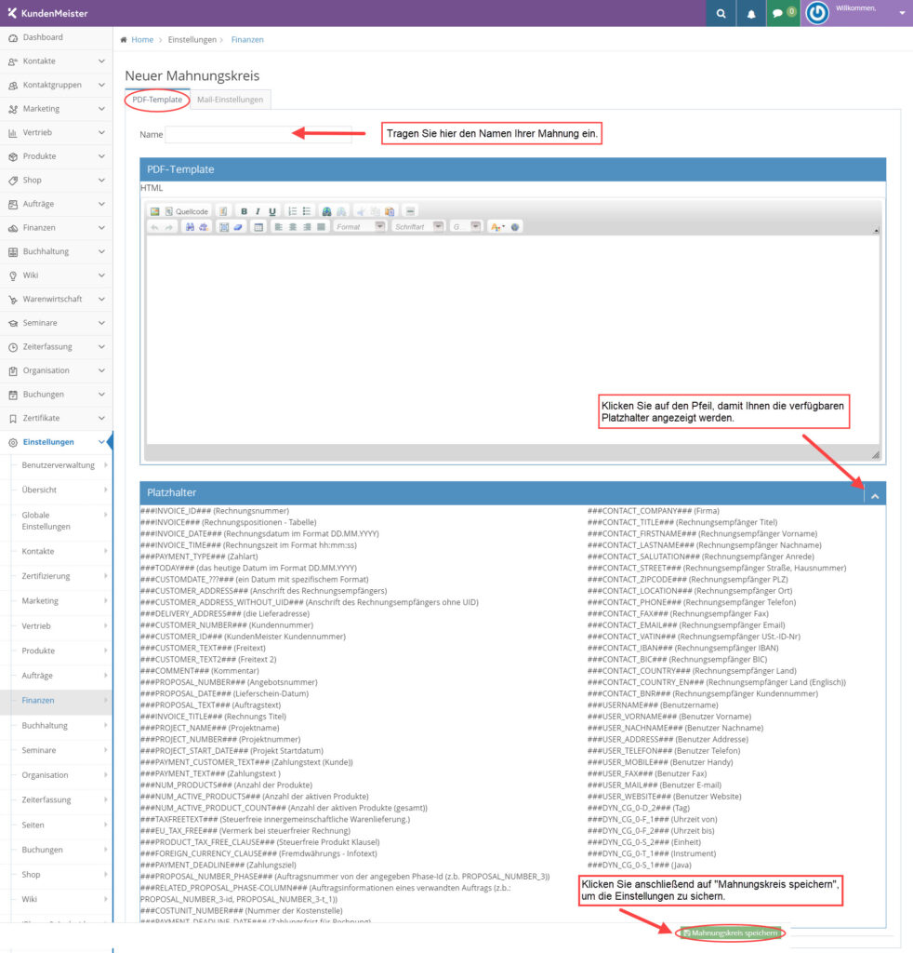Image resolution: width=913 pixels, height=953 pixels.
Task: Select the PDF-Template tab
Action: click(x=157, y=100)
